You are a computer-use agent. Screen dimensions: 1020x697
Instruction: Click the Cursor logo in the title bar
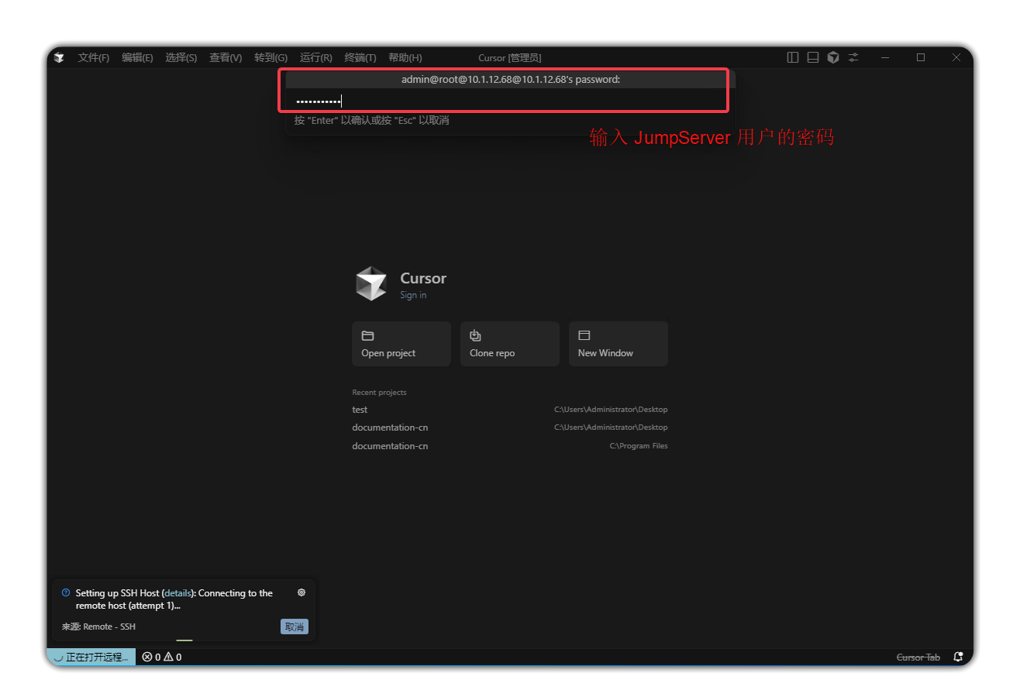(x=60, y=57)
